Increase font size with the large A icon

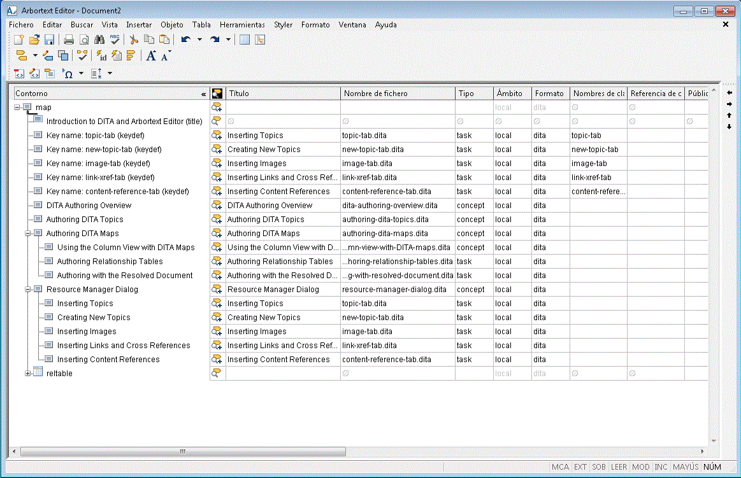tap(151, 55)
